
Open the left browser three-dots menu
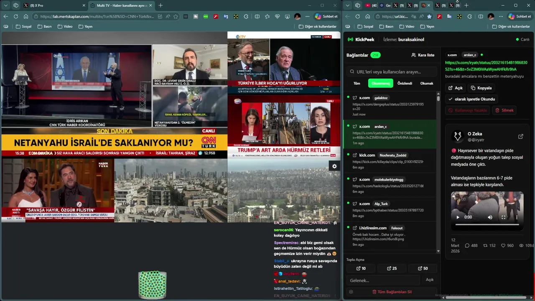click(x=307, y=16)
